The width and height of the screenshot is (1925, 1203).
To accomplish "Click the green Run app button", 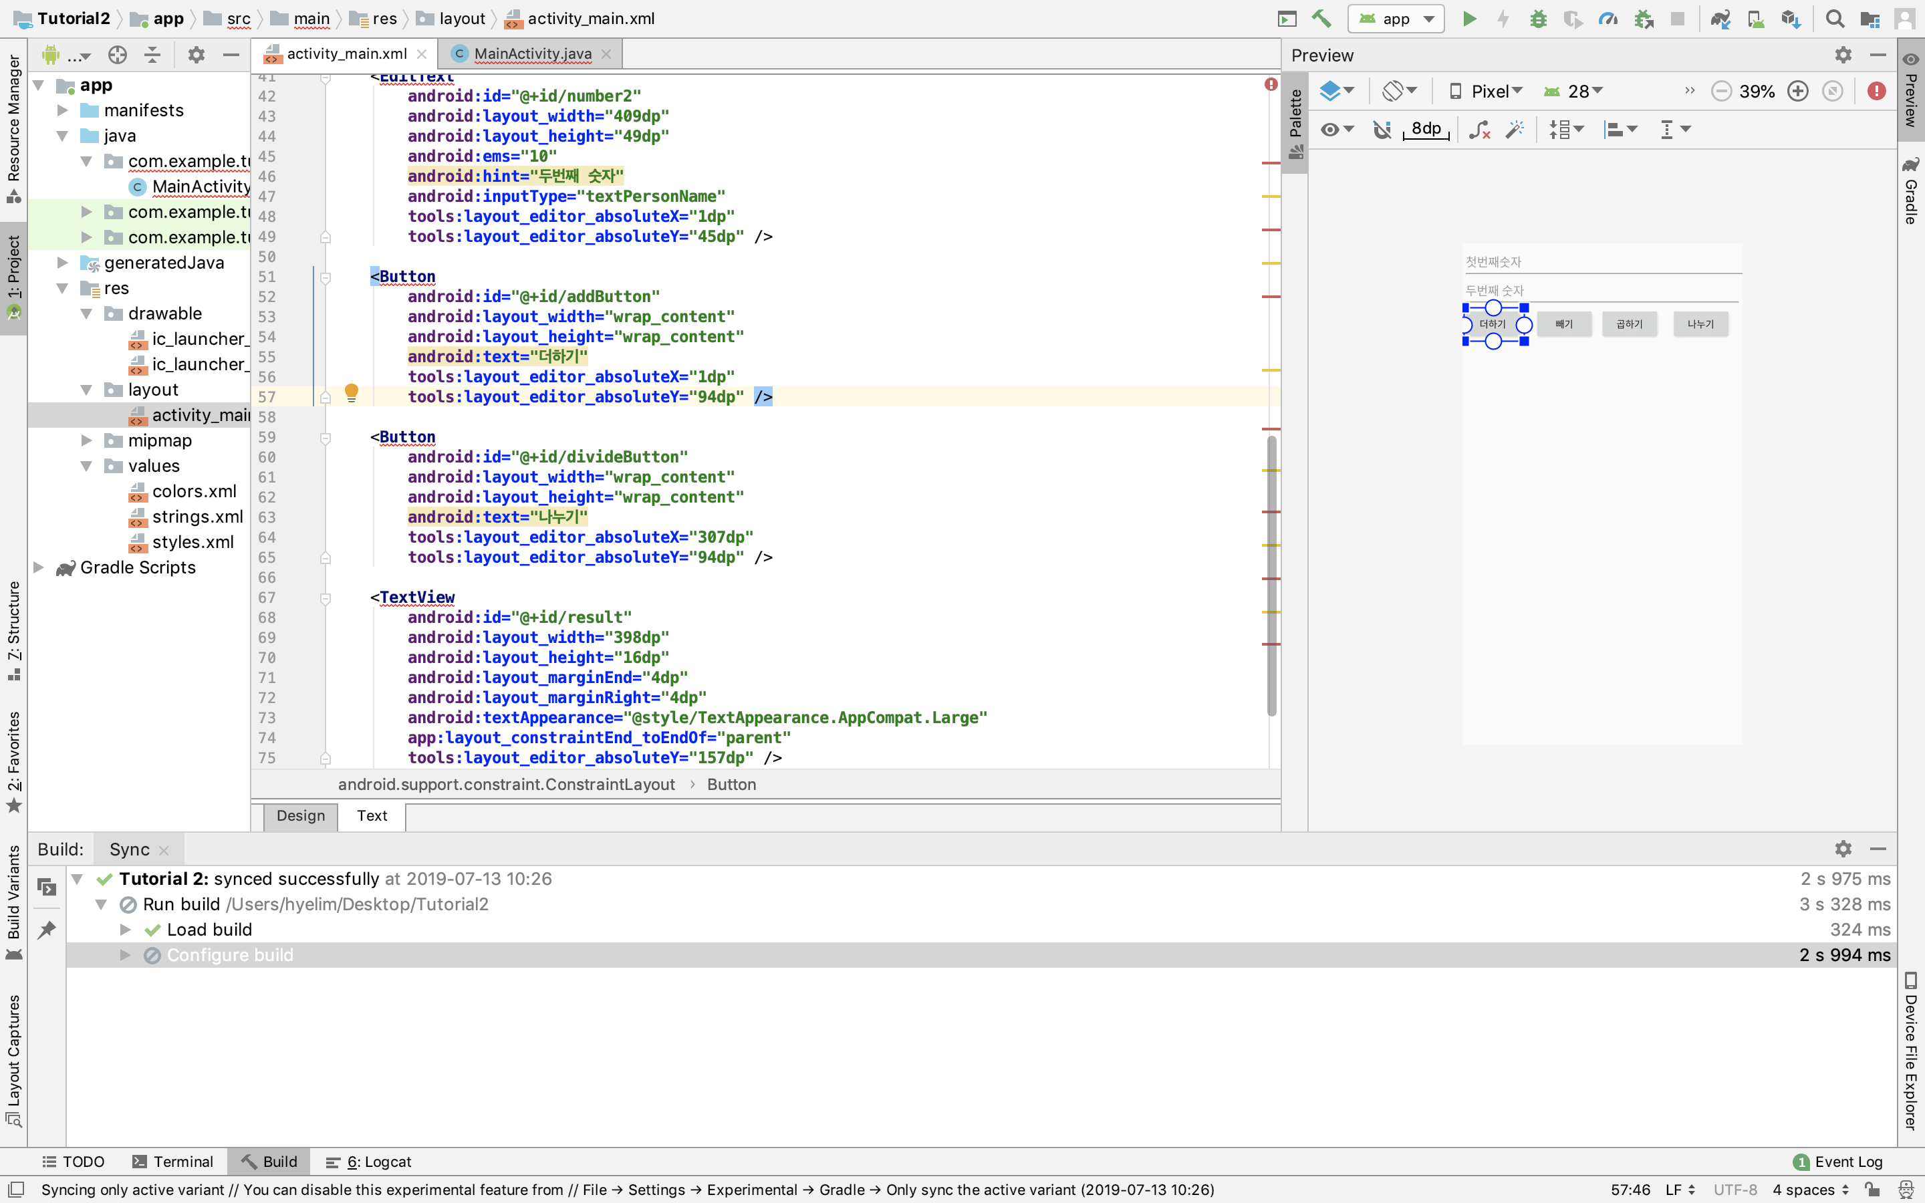I will (x=1469, y=19).
